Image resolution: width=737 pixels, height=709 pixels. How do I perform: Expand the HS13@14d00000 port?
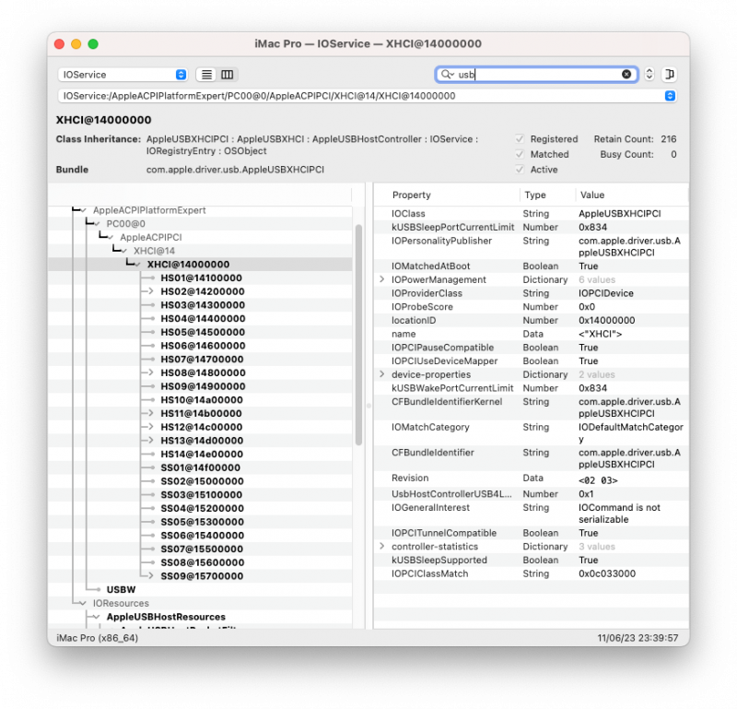coord(150,441)
